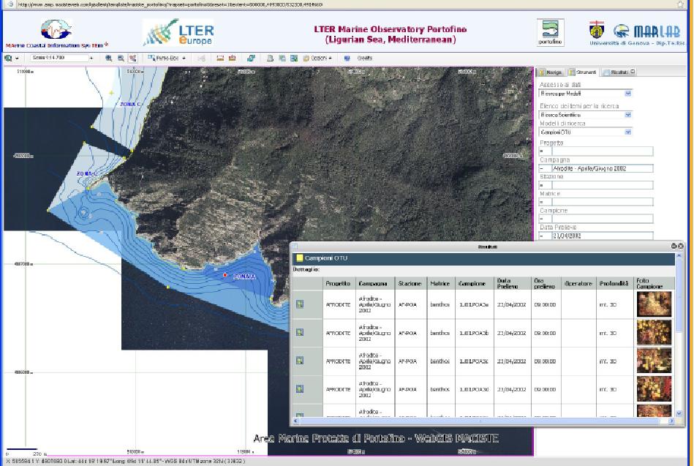Viewport: 694px width, 466px height.
Task: Click the map detail icon in second result row
Action: click(300, 332)
